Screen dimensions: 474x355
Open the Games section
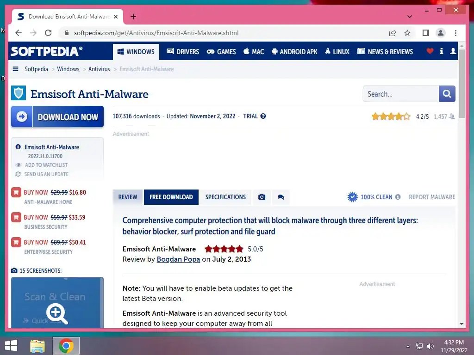pos(221,52)
